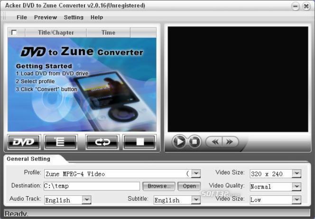Stop the preview playback
Image resolution: width=315 pixels, height=219 pixels.
[x=194, y=142]
